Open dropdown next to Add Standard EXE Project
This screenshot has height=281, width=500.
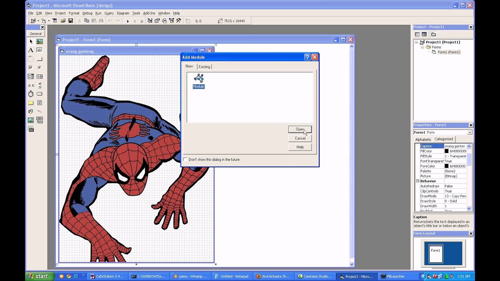pyautogui.click(x=37, y=21)
